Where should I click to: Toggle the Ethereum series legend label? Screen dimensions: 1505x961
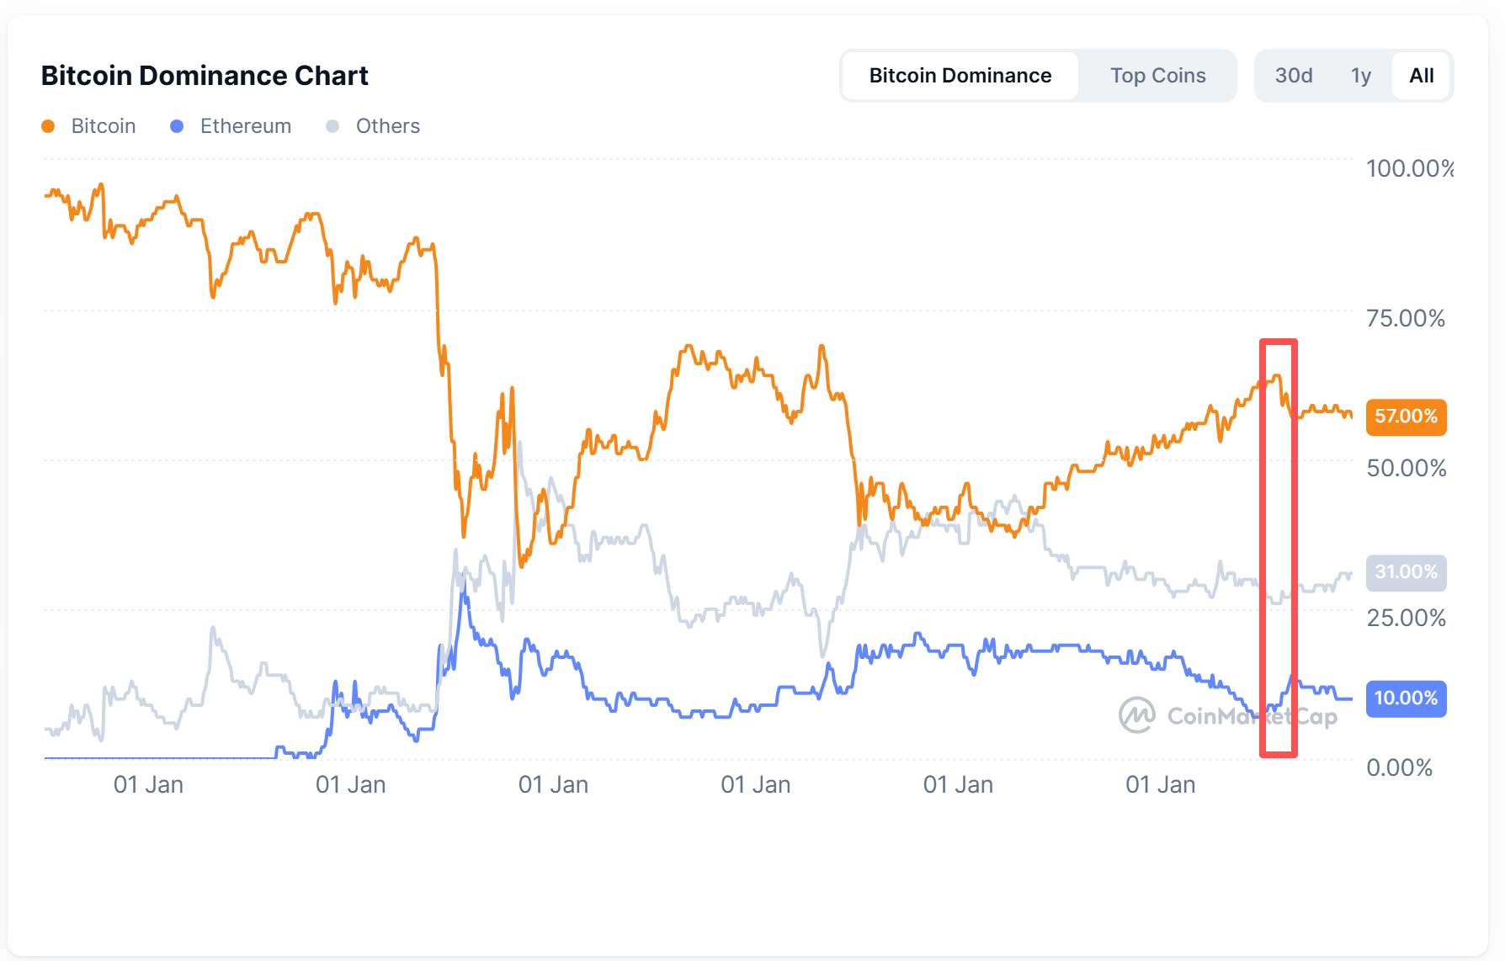(x=246, y=126)
